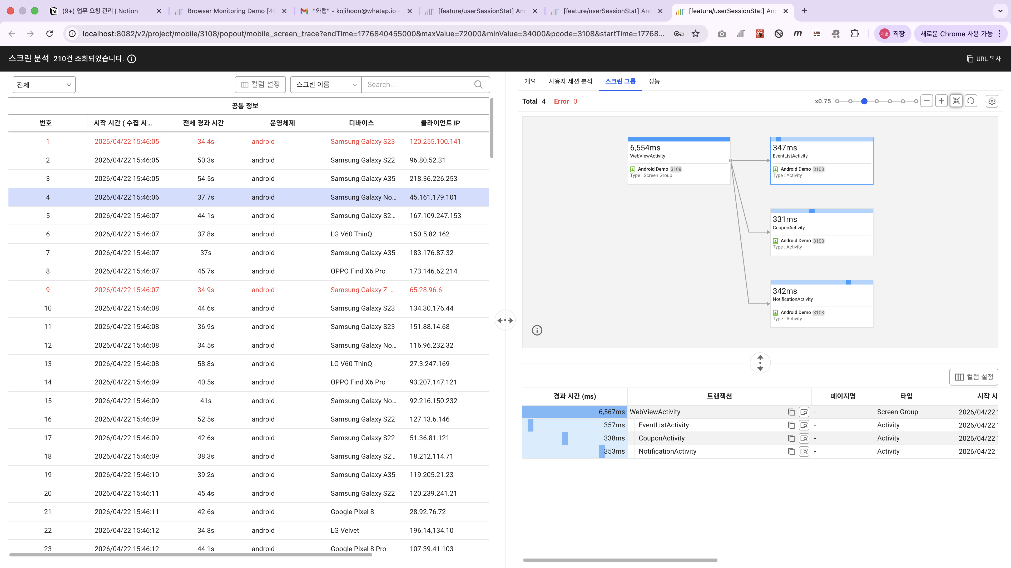Zoom out the screen group graph with minus
Screen dimensions: 1011x568
point(927,101)
